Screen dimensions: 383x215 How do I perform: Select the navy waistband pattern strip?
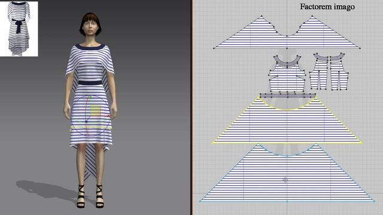[x=287, y=96]
